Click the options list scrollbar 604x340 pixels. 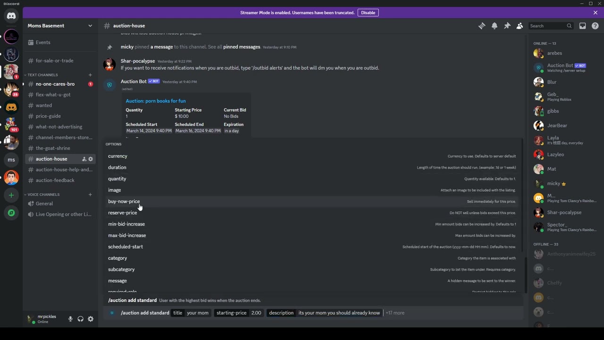coord(522,195)
